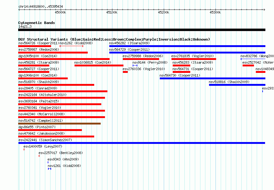Select the esv2761835 (Vogler2010) label
Image resolution: width=274 pixels, height=190 pixels.
coord(192,56)
